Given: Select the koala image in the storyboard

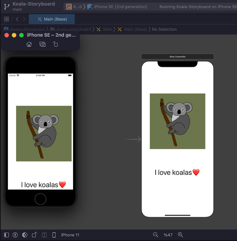Looking at the screenshot, I should tap(177, 121).
